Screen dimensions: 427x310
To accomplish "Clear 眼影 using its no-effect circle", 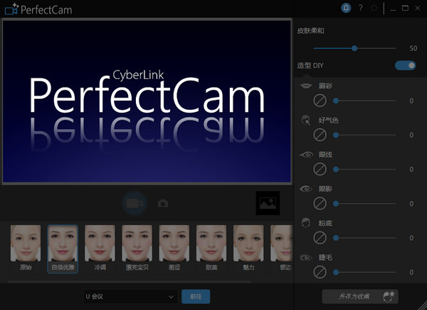I will click(x=320, y=204).
